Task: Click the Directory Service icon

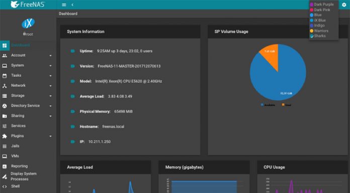Action: tap(5, 106)
